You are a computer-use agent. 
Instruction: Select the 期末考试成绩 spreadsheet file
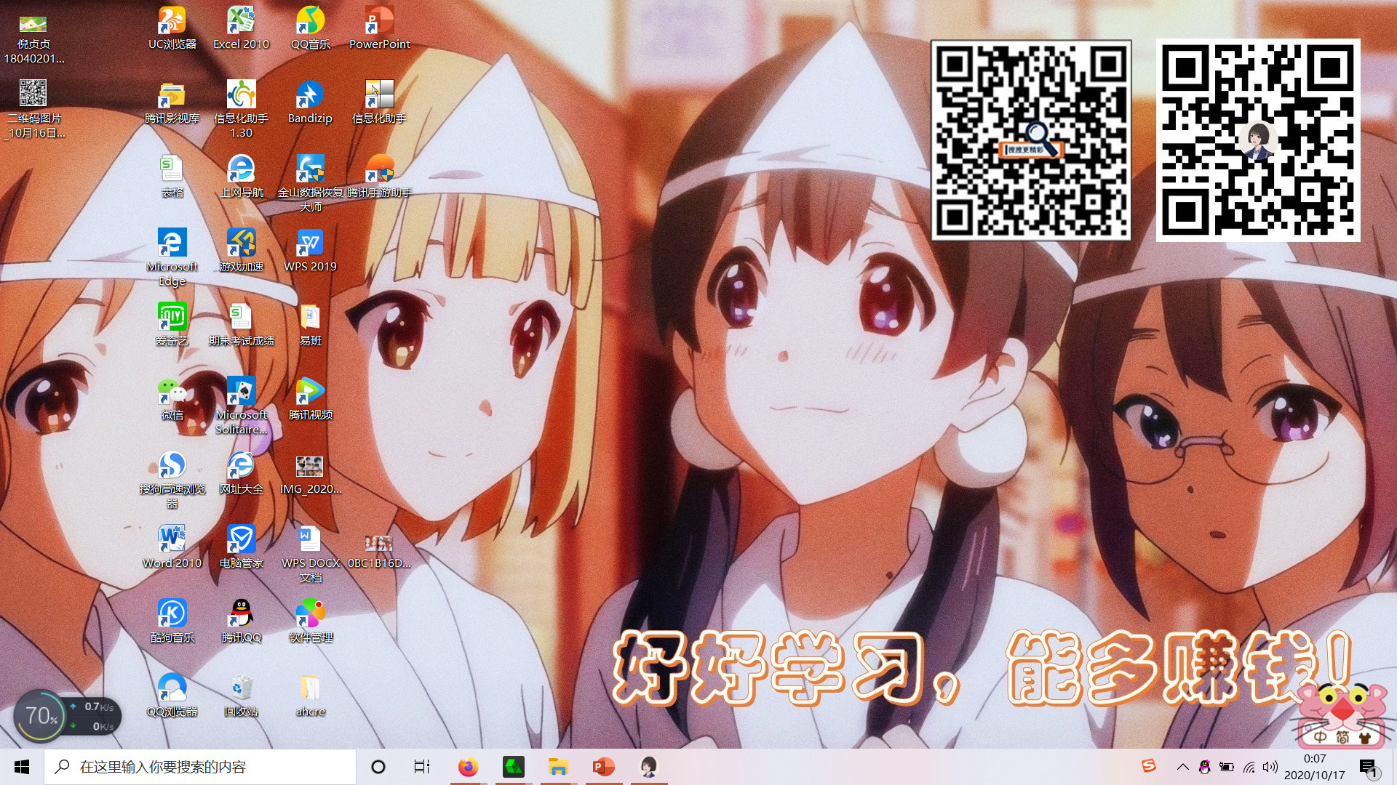(x=241, y=324)
